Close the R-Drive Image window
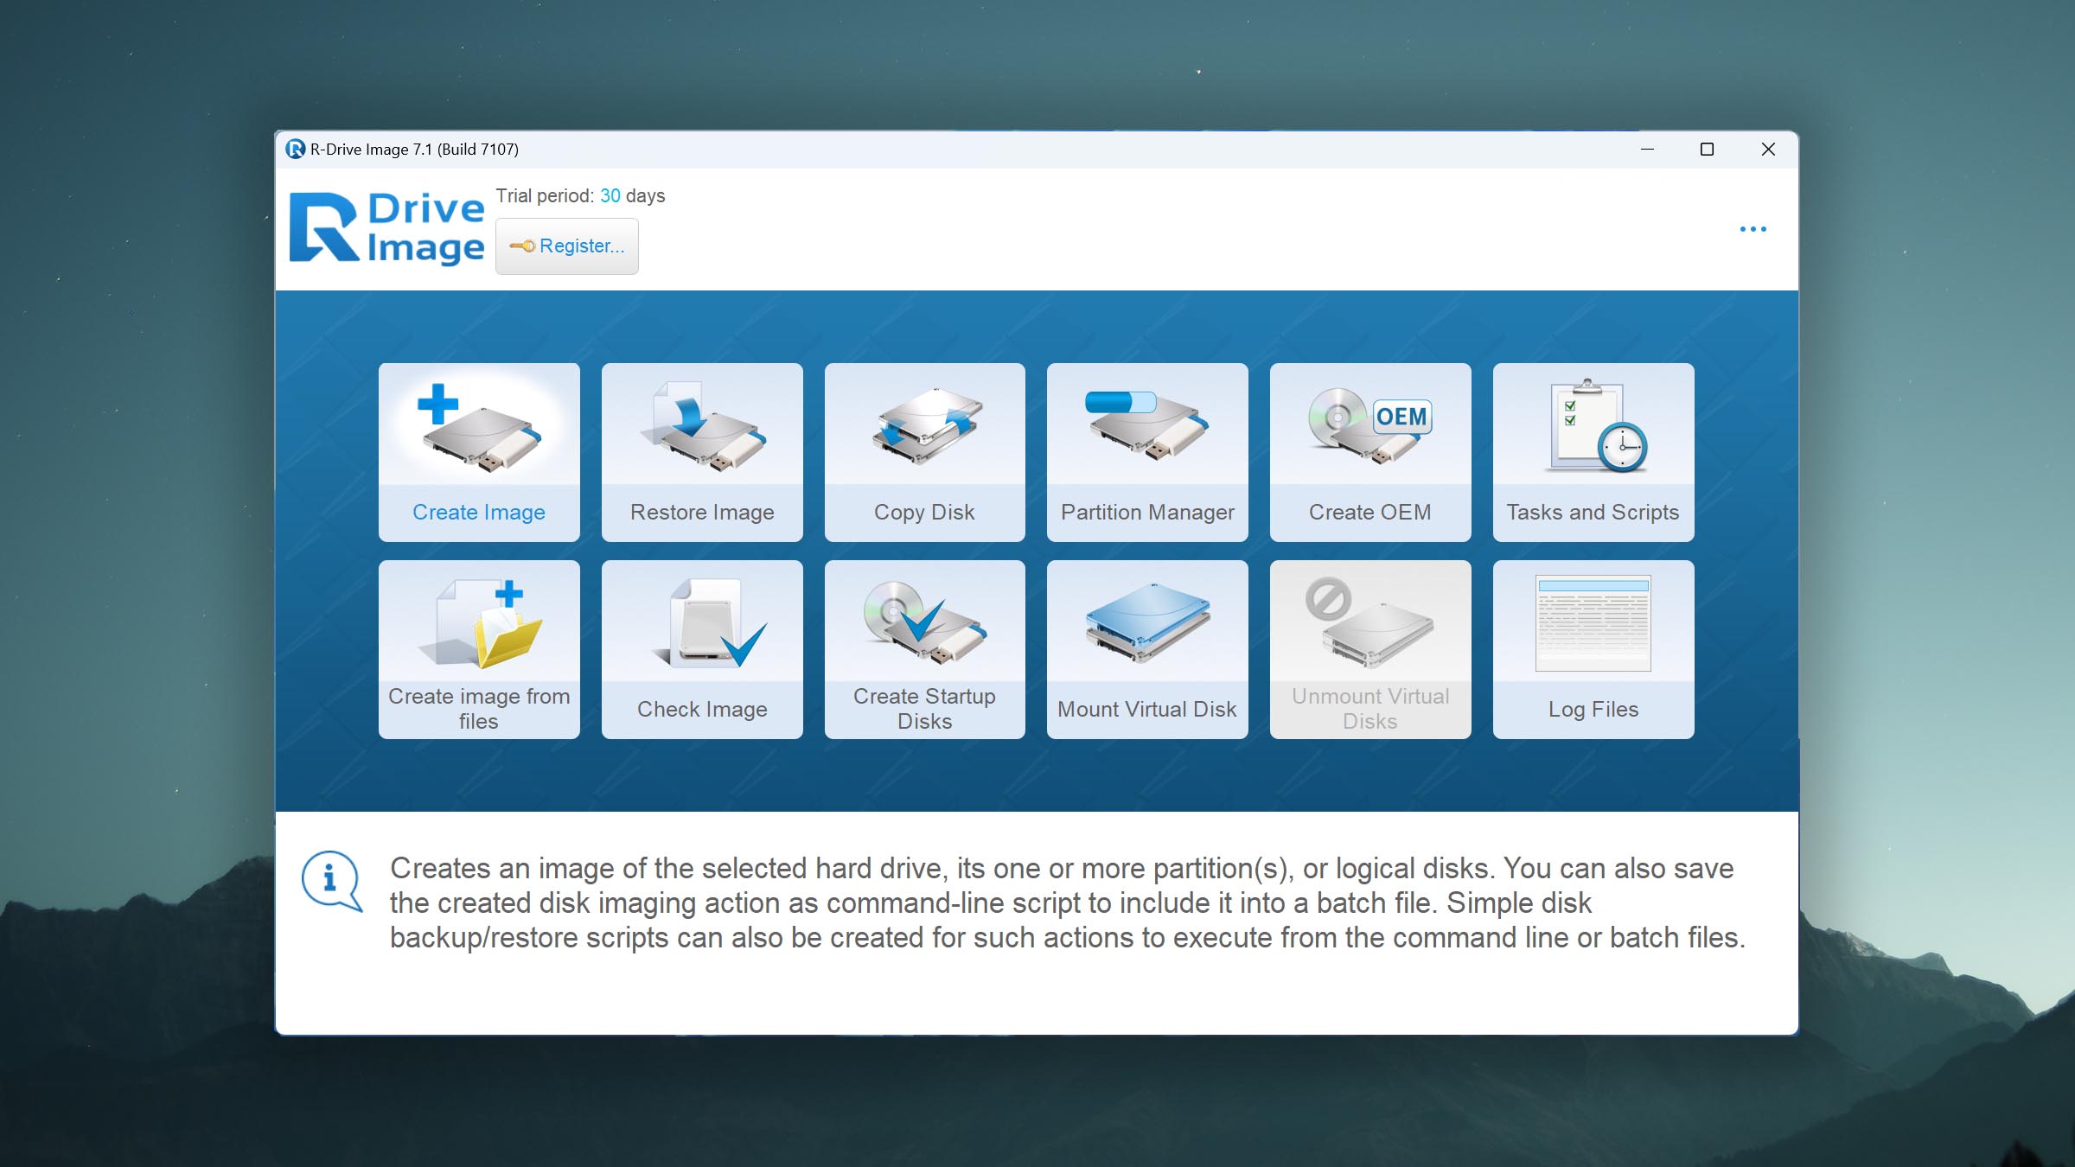The width and height of the screenshot is (2075, 1167). click(x=1768, y=150)
